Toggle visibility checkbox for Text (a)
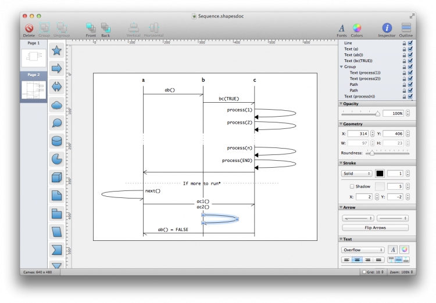The image size is (436, 303). pyautogui.click(x=410, y=49)
